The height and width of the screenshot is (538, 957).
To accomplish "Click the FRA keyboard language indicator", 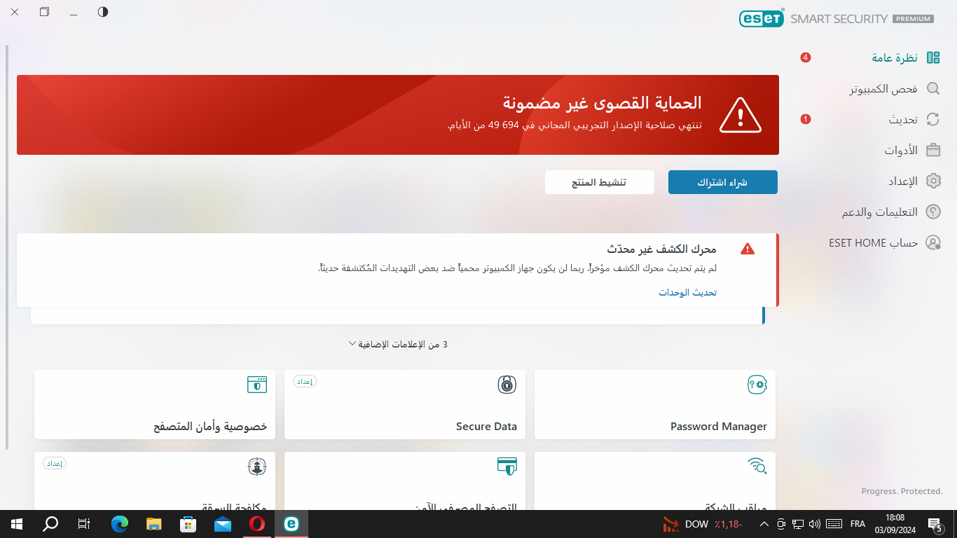I will [x=858, y=524].
